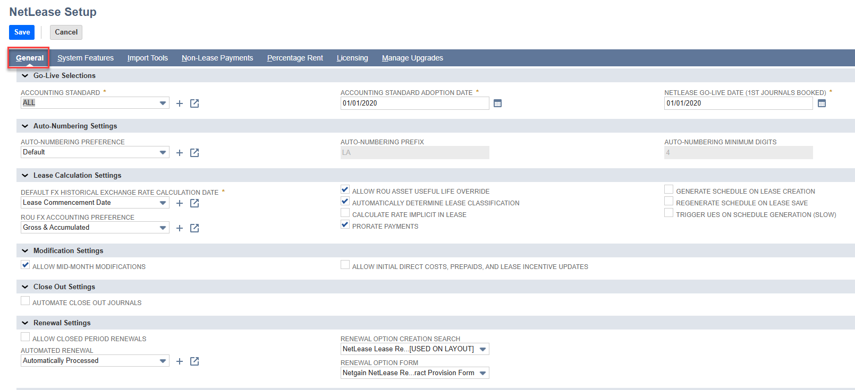Go to the Percentage Rent tab
This screenshot has width=855, height=390.
click(295, 58)
